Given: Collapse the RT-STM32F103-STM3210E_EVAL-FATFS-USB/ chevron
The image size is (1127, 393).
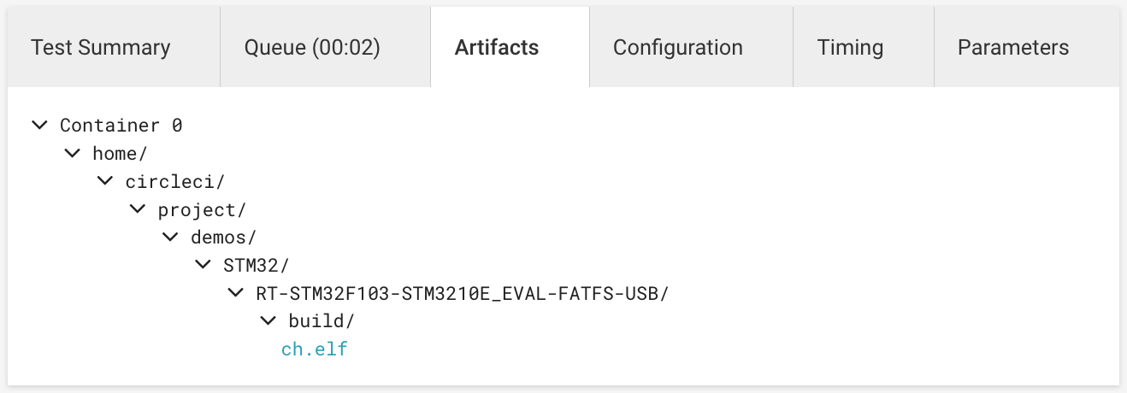Looking at the screenshot, I should click(x=236, y=293).
